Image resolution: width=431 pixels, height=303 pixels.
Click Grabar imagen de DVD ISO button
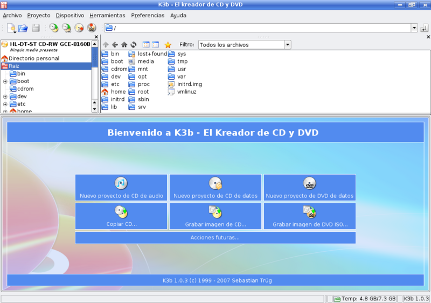310,216
